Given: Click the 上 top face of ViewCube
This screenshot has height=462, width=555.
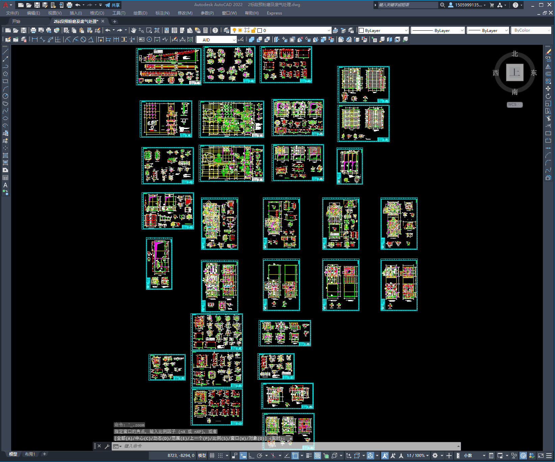Looking at the screenshot, I should (x=515, y=72).
